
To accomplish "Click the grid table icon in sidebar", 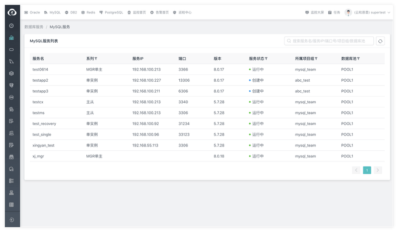I will (x=12, y=205).
